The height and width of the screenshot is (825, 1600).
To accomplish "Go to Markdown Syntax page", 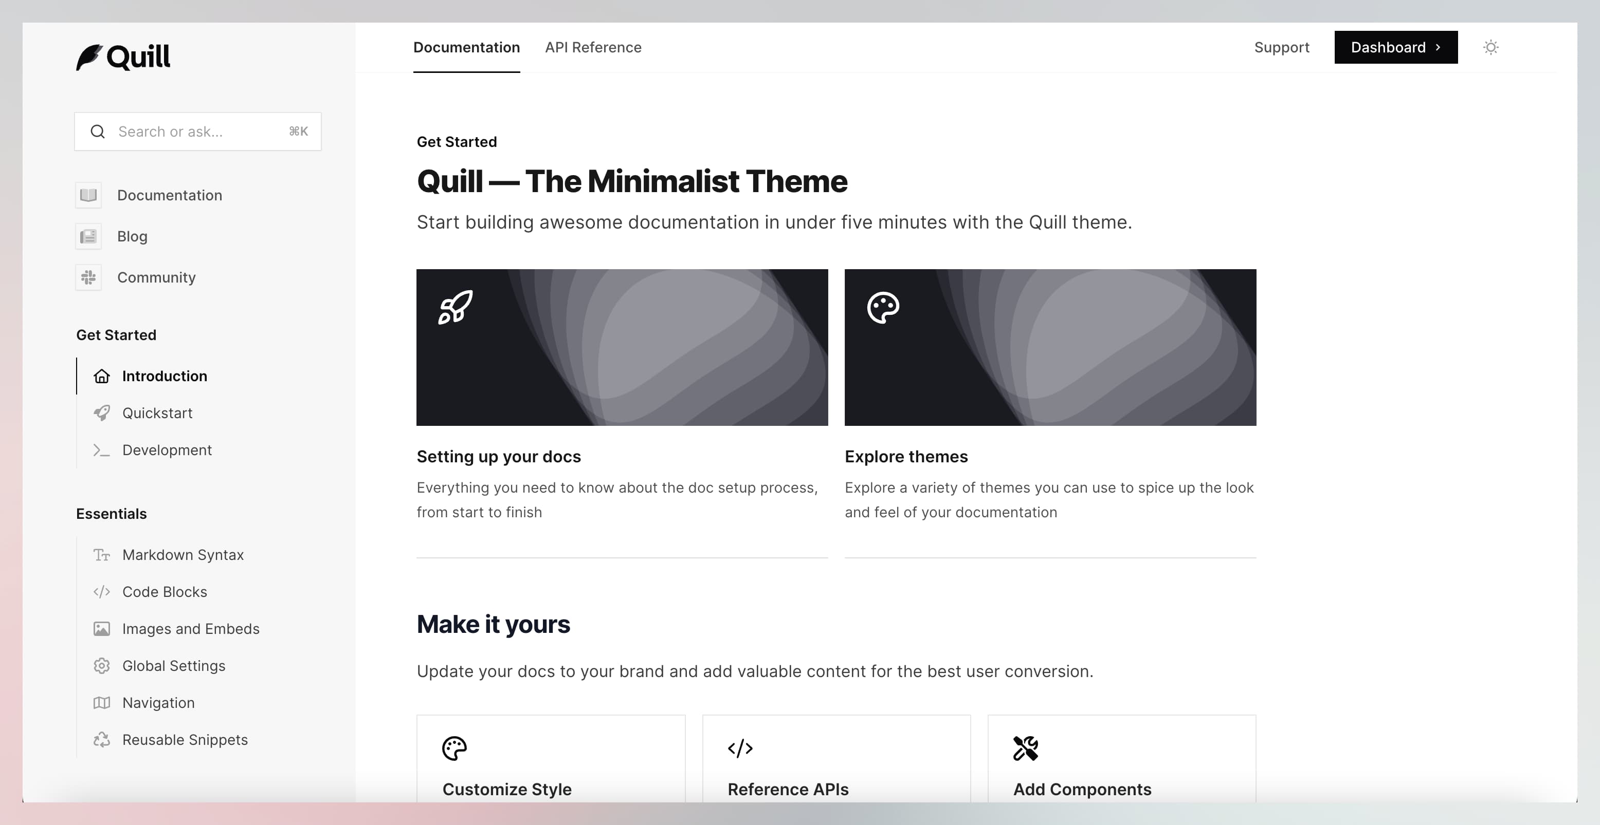I will [x=183, y=555].
